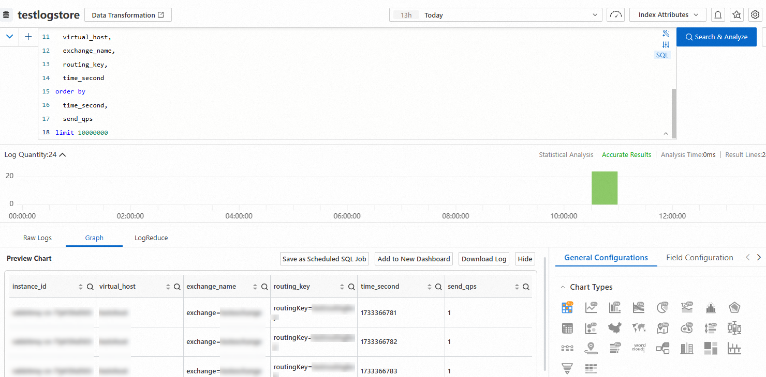Sort by the send_qps column
766x377 pixels.
(516, 287)
